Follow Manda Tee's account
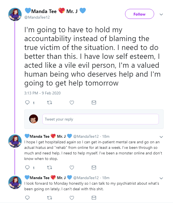The width and height of the screenshot is (173, 203). [x=139, y=14]
